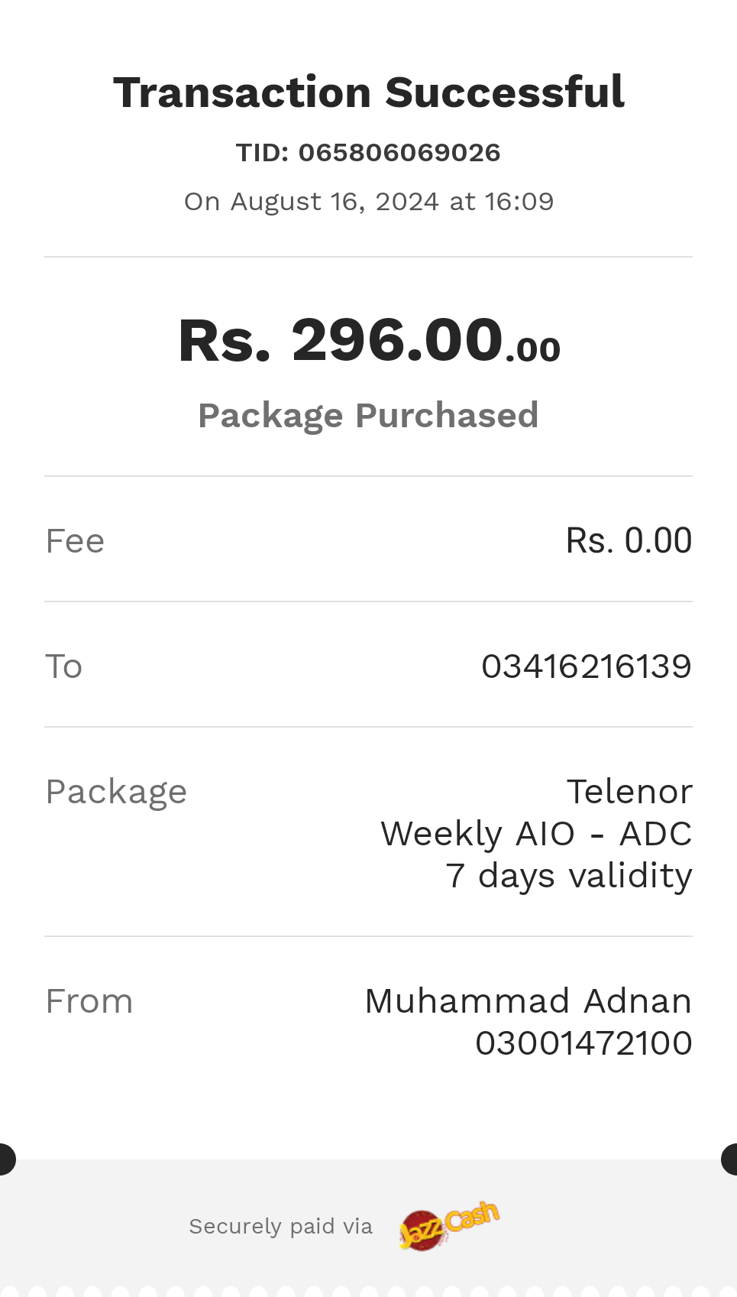Tap the Package label
737x1297 pixels.
pyautogui.click(x=116, y=793)
